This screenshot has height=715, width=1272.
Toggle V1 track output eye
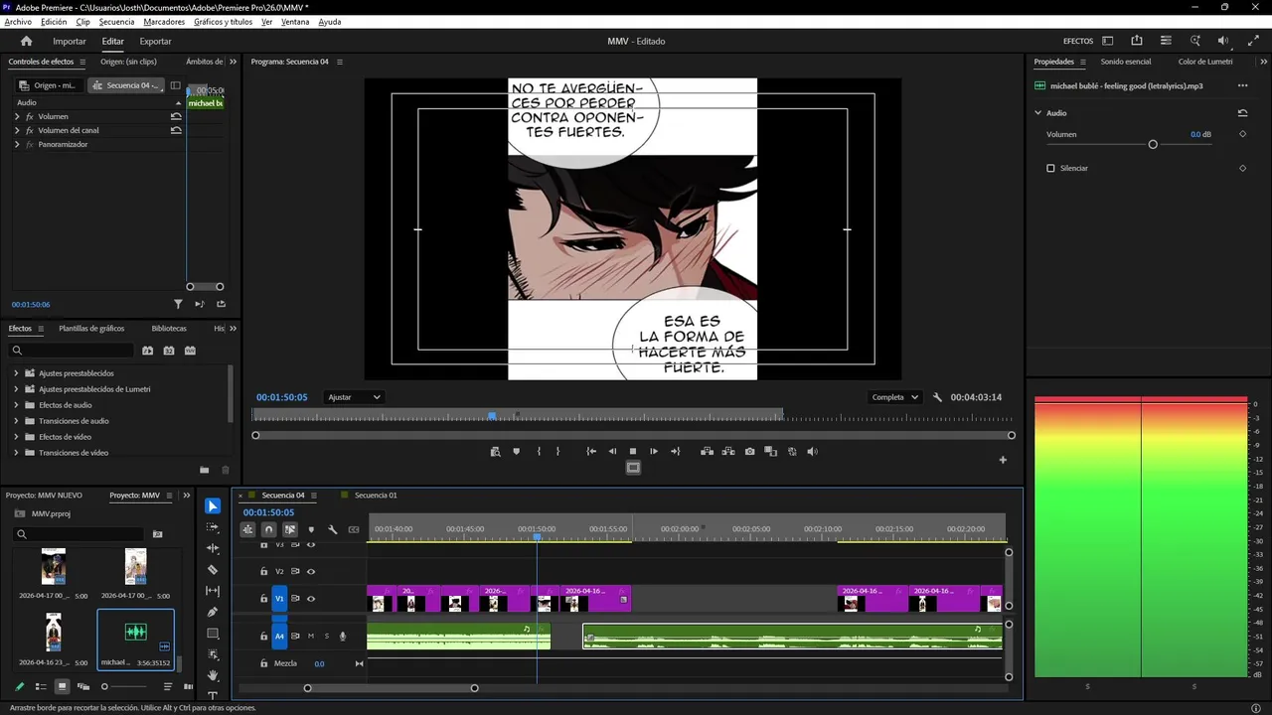point(311,599)
